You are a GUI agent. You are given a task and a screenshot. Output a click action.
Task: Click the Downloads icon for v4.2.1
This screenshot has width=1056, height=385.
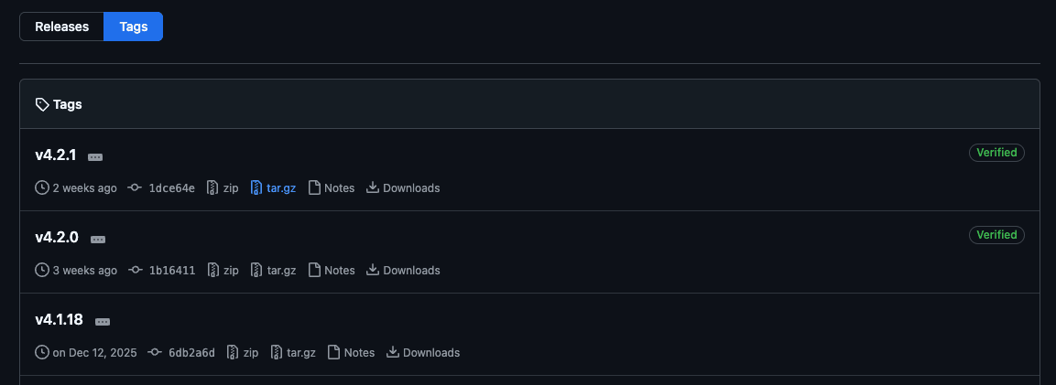coord(373,188)
